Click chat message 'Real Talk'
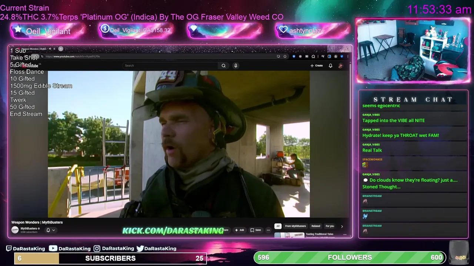Viewport: 474px width, 266px height. click(372, 150)
